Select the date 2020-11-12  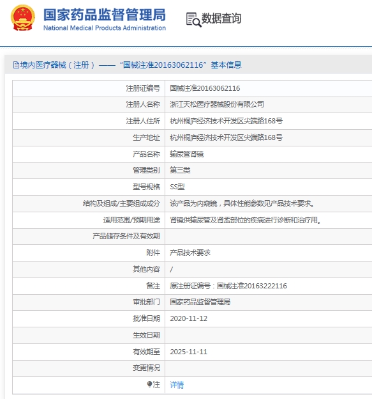(x=189, y=318)
